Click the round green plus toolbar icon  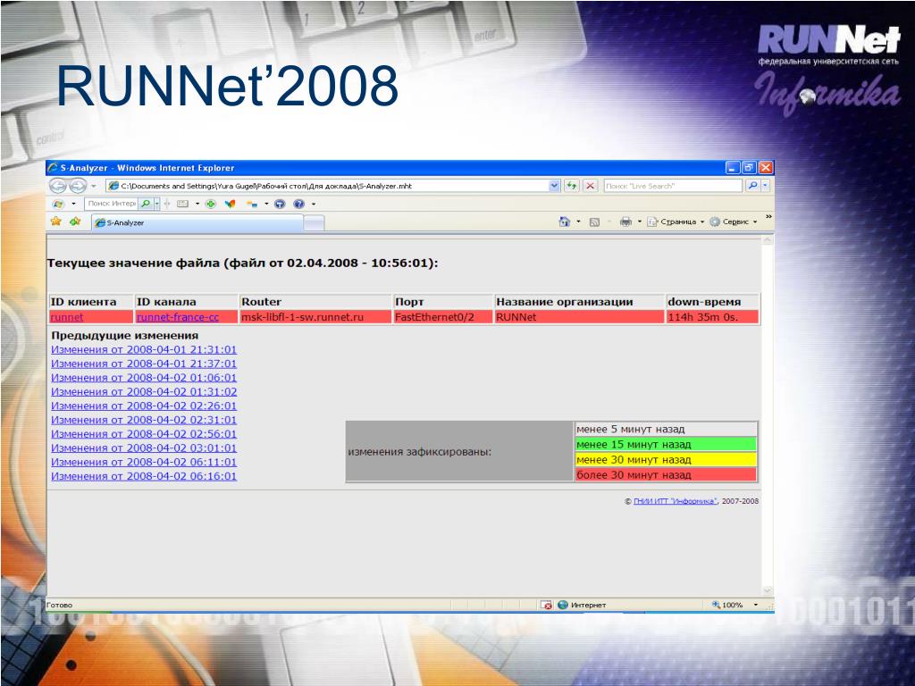click(211, 205)
